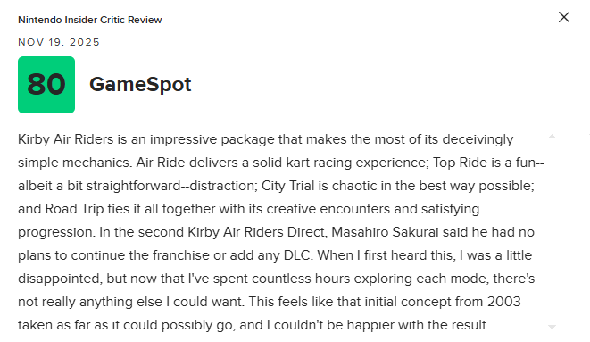Click the NOV 19, 2025 date
The width and height of the screenshot is (590, 342).
(x=59, y=42)
